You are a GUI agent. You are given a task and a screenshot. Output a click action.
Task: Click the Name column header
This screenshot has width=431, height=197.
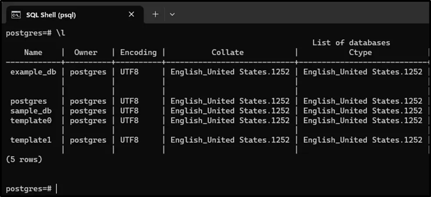point(33,53)
